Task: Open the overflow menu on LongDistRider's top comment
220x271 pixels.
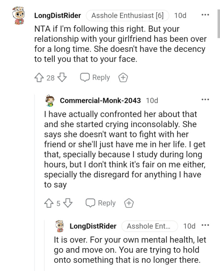Action: pyautogui.click(x=206, y=14)
